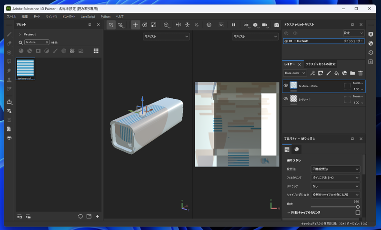Clear the texture search field text
Screen dimensions: 381x230
(x=47, y=42)
